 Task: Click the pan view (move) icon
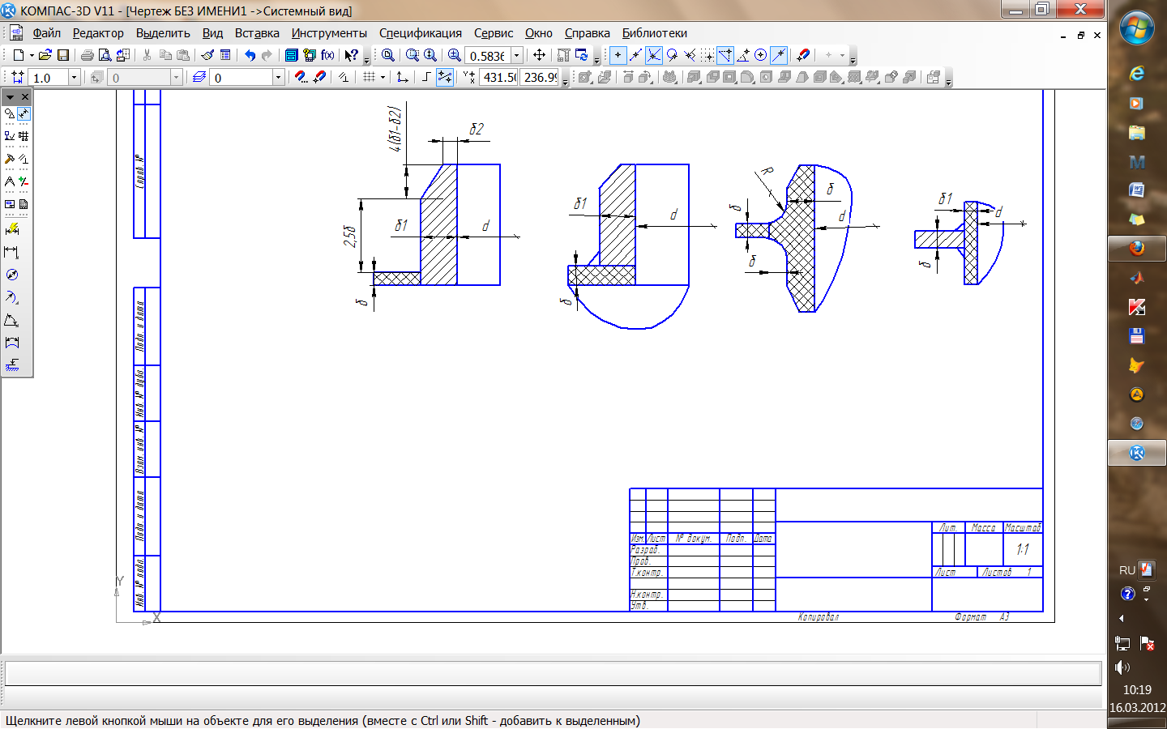tap(539, 55)
